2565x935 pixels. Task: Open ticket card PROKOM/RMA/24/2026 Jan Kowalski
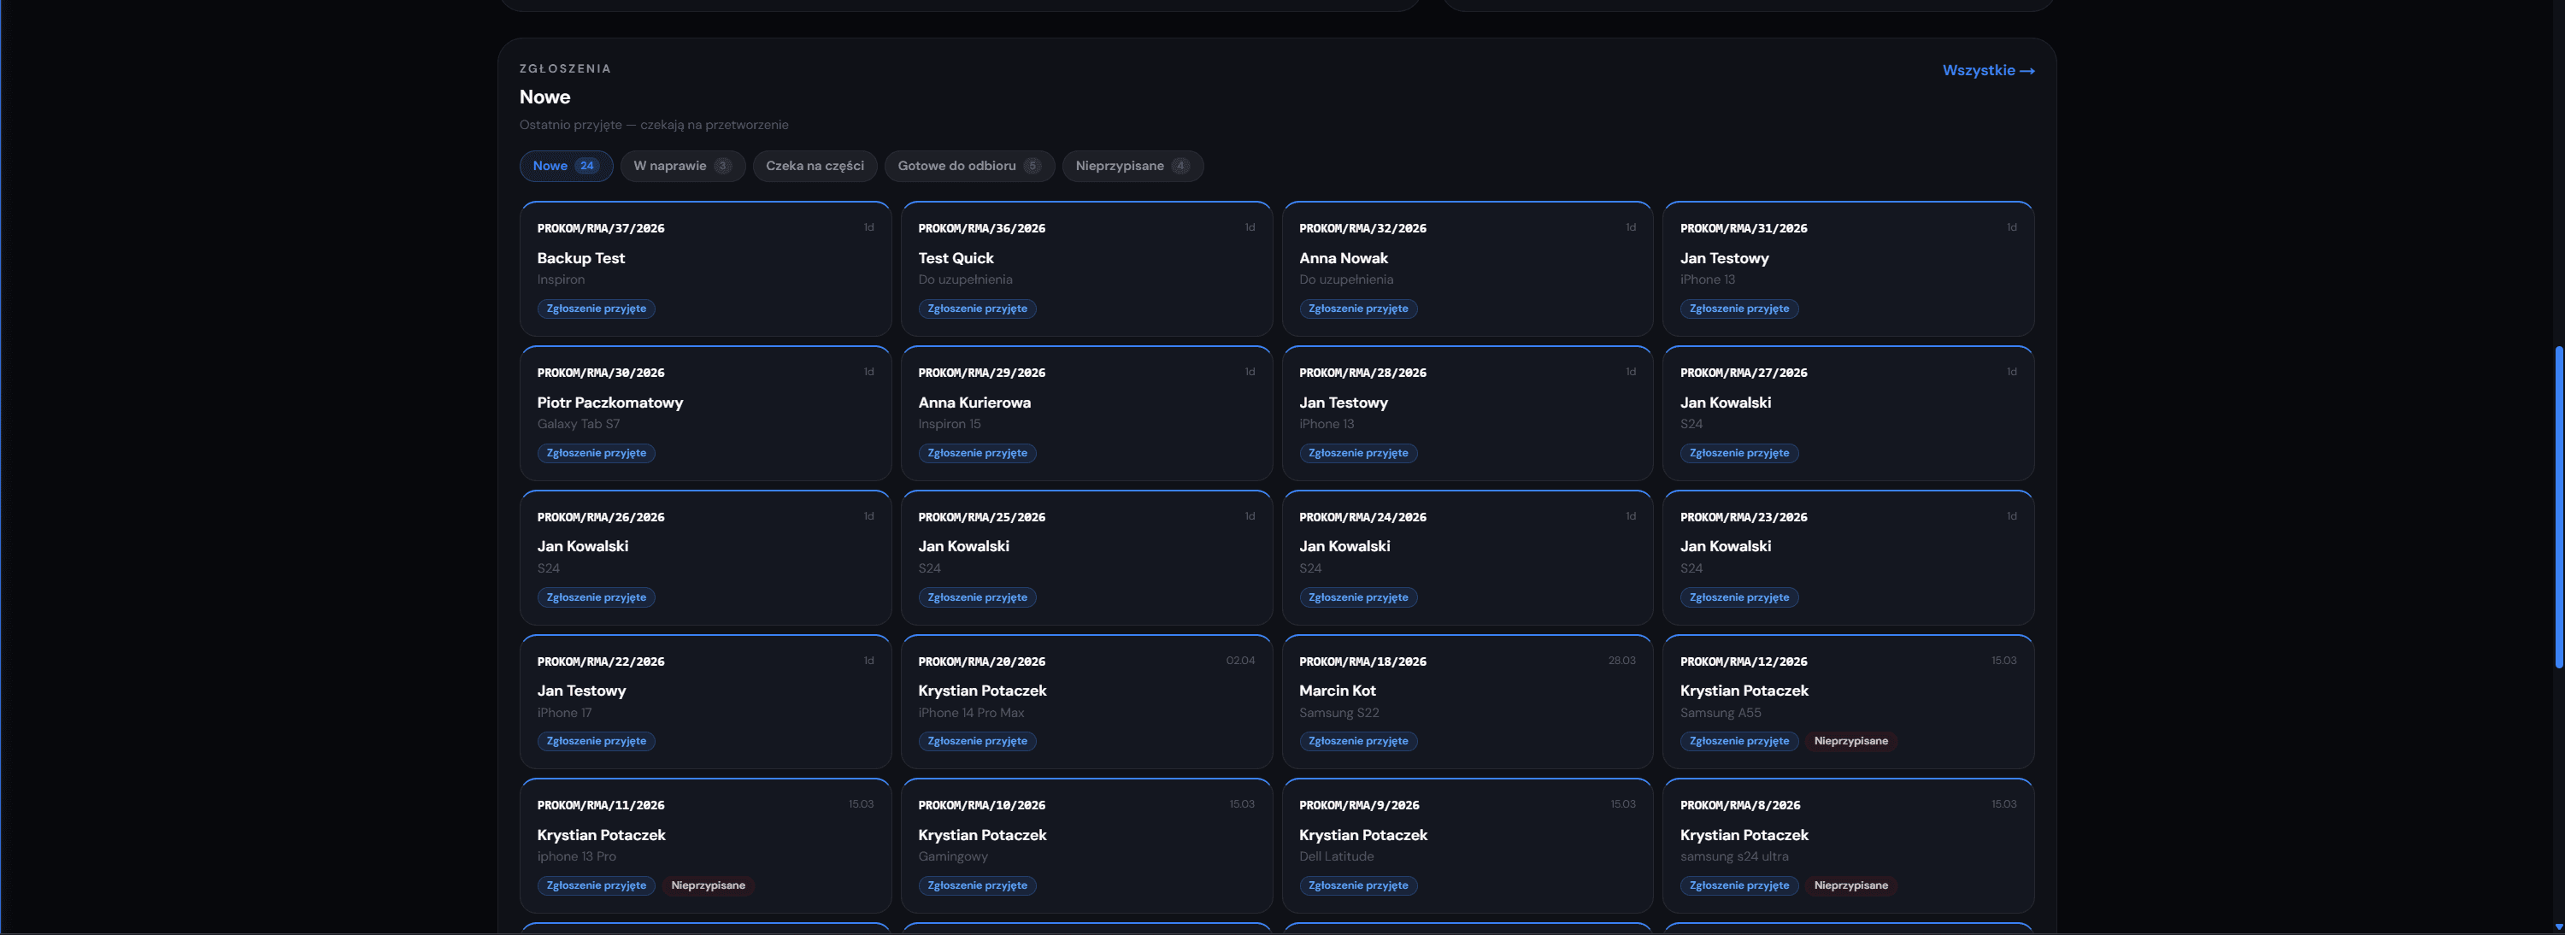tap(1468, 557)
